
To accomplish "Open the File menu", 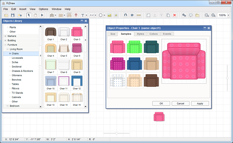I will (x=6, y=9).
